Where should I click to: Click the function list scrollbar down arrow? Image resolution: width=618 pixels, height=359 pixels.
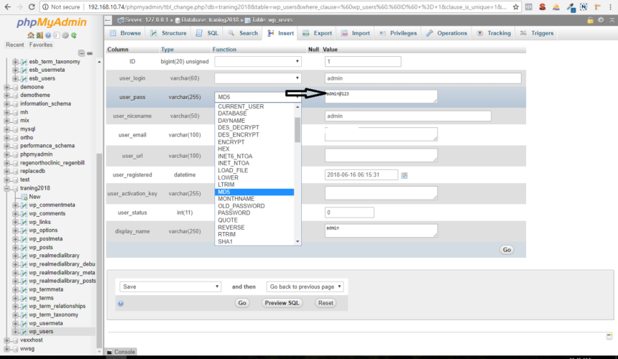click(298, 242)
